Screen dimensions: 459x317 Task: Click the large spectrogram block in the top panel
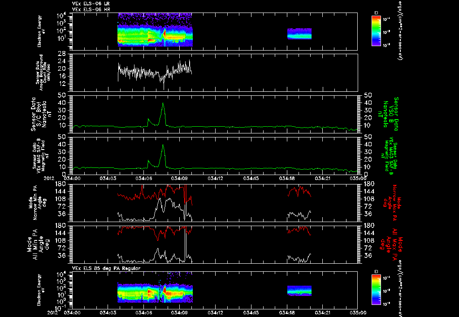[155, 30]
